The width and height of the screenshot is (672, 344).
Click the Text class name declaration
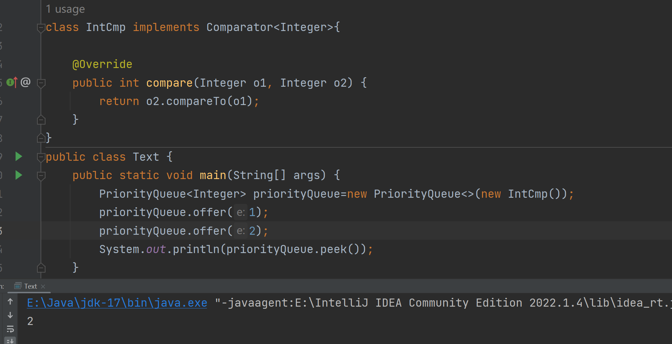point(146,157)
